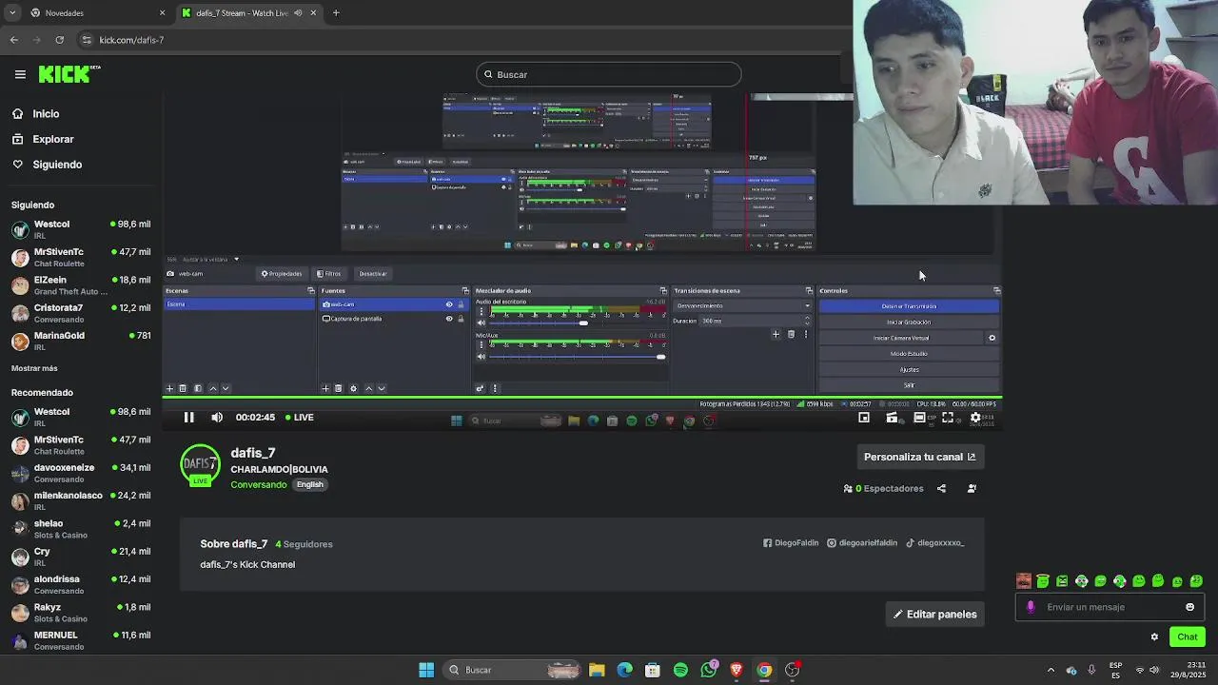Screen dimensions: 1218x685
Task: Open alondrissa recommended channel
Action: [80, 584]
